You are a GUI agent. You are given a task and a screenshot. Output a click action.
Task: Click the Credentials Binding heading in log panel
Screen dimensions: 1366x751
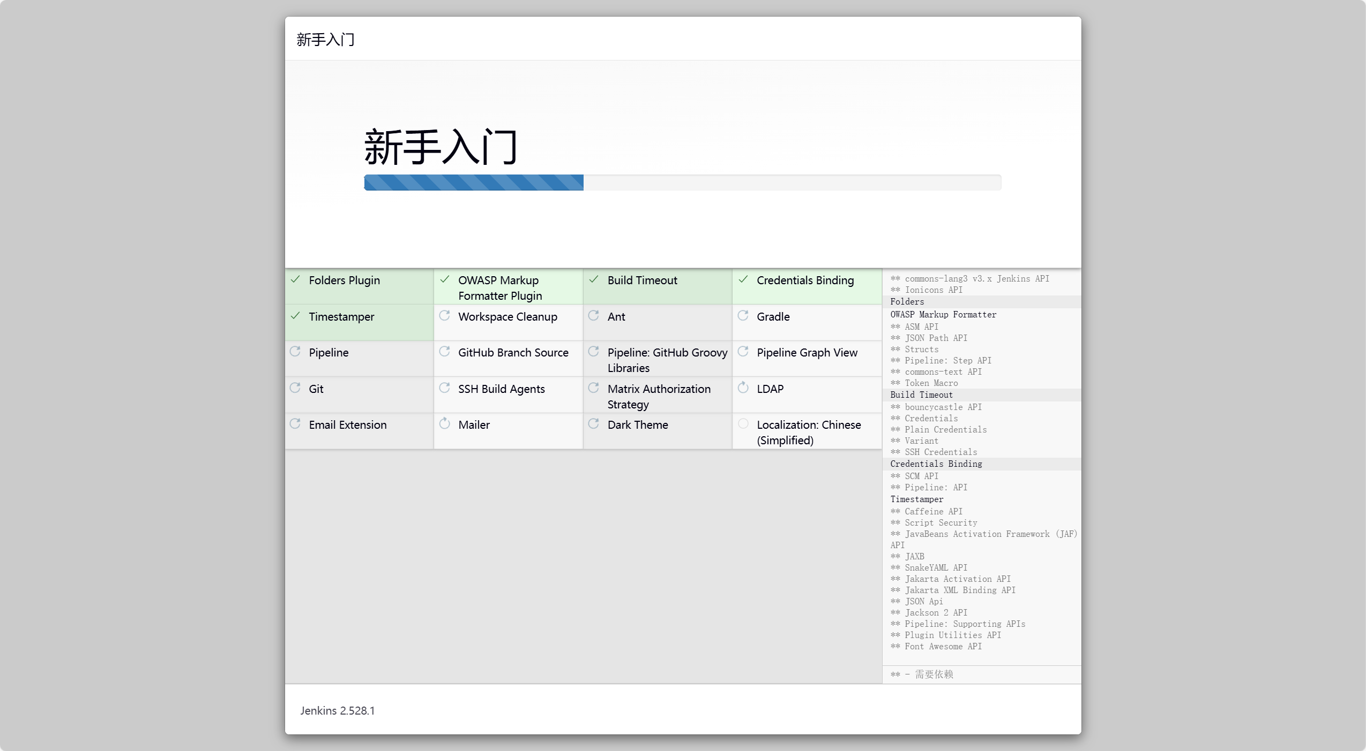coord(936,464)
